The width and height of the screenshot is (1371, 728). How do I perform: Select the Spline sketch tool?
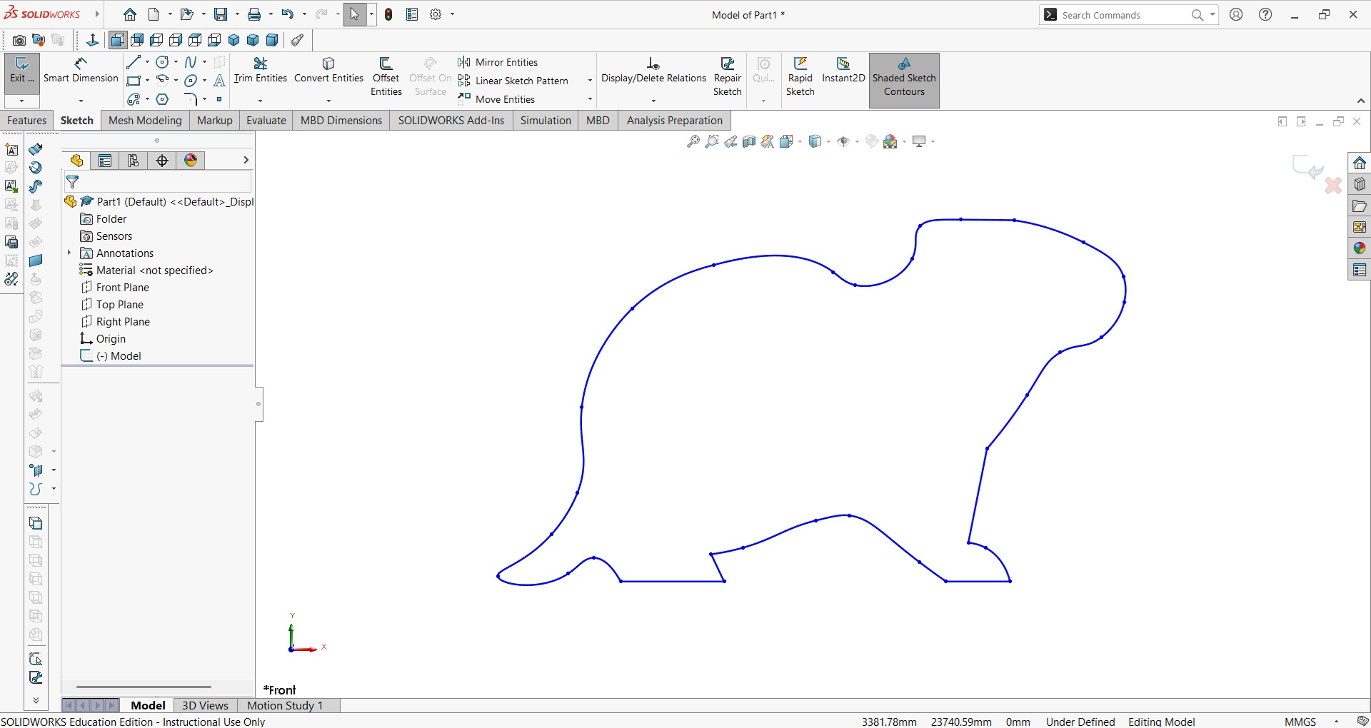tap(191, 62)
